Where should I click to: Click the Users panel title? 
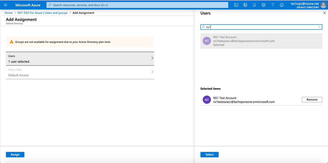[x=206, y=13]
